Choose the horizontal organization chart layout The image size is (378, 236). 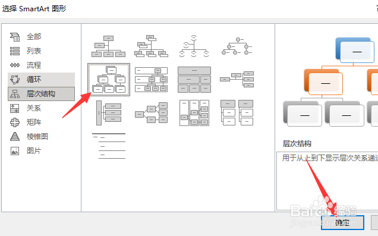tap(237, 79)
